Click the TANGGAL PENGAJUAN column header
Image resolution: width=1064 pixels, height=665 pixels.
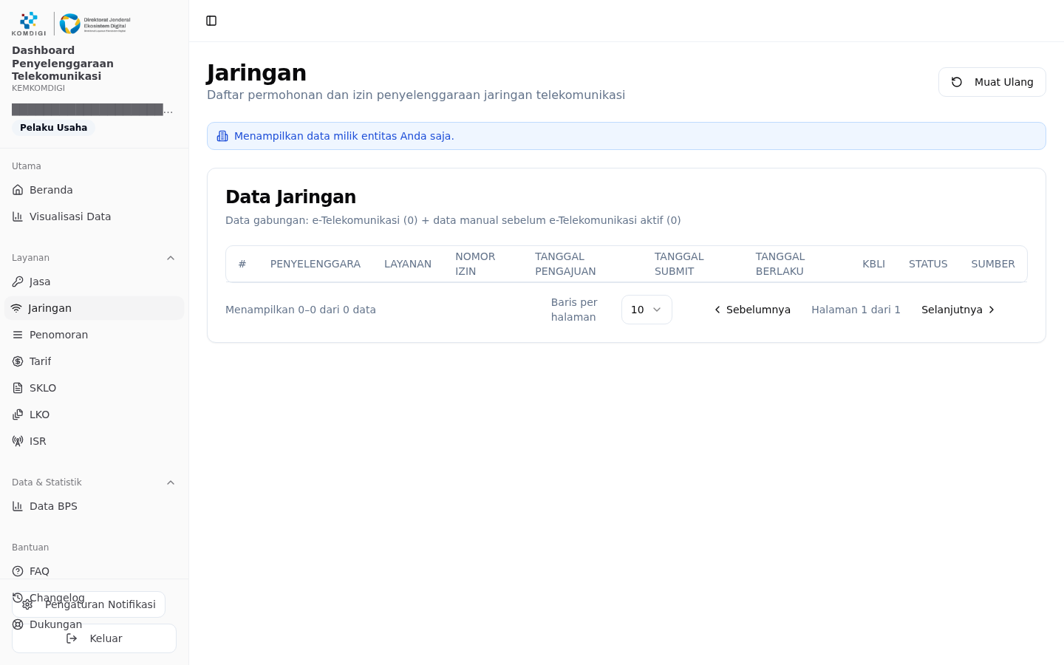click(565, 264)
